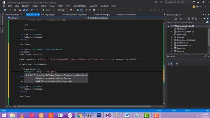Viewport: 210px width, 118px height.
Task: Toggle Alphabetical view in Properties panel
Action: click(x=172, y=64)
